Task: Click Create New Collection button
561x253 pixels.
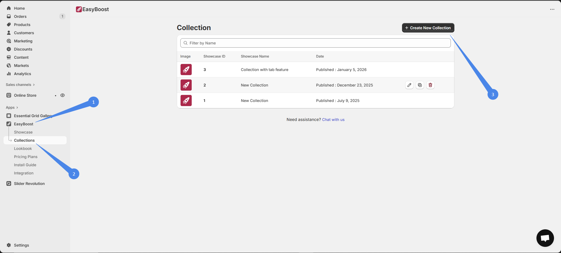Action: click(x=428, y=28)
